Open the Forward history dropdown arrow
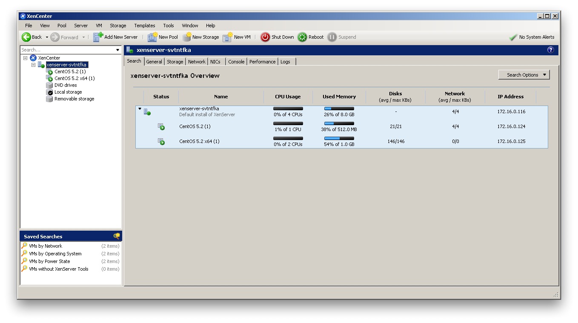Screen dimensions: 578x323 click(83, 37)
